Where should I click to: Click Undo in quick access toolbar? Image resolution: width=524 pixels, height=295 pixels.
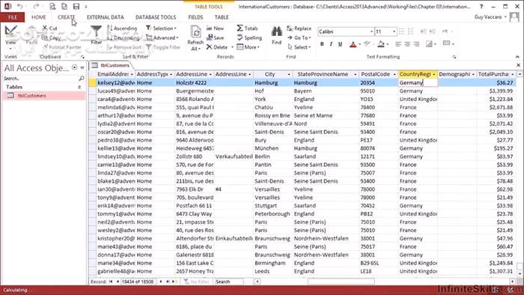19,6
